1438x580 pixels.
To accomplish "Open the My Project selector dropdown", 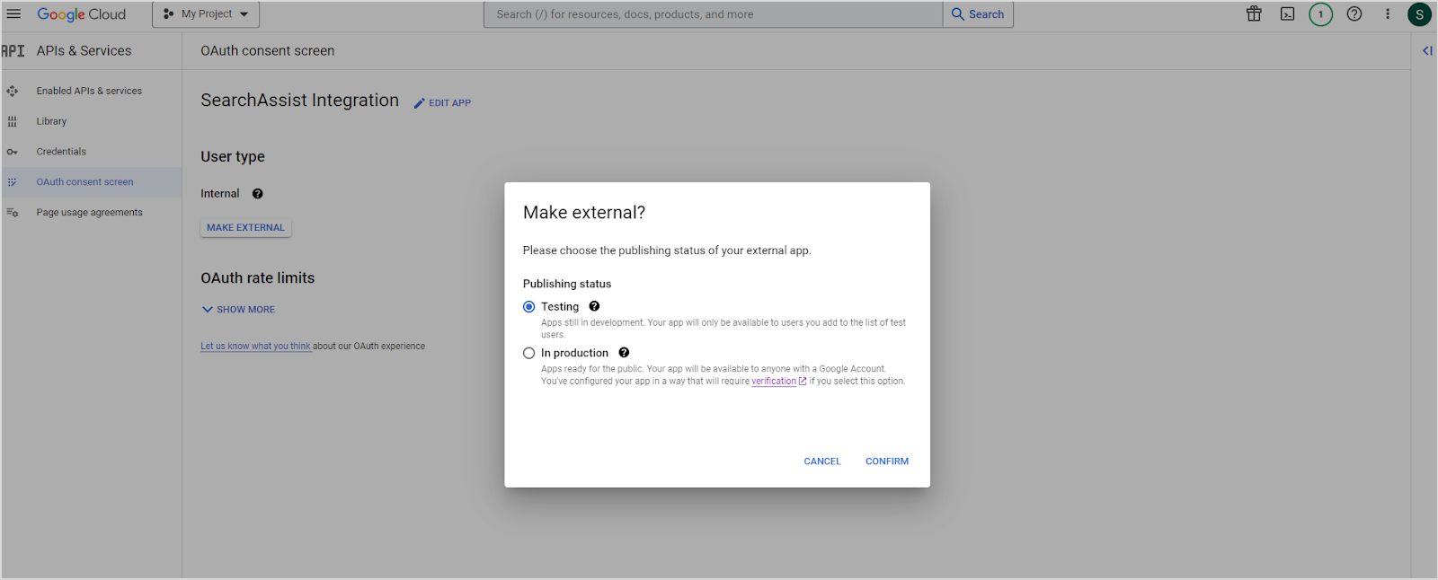I will [206, 14].
